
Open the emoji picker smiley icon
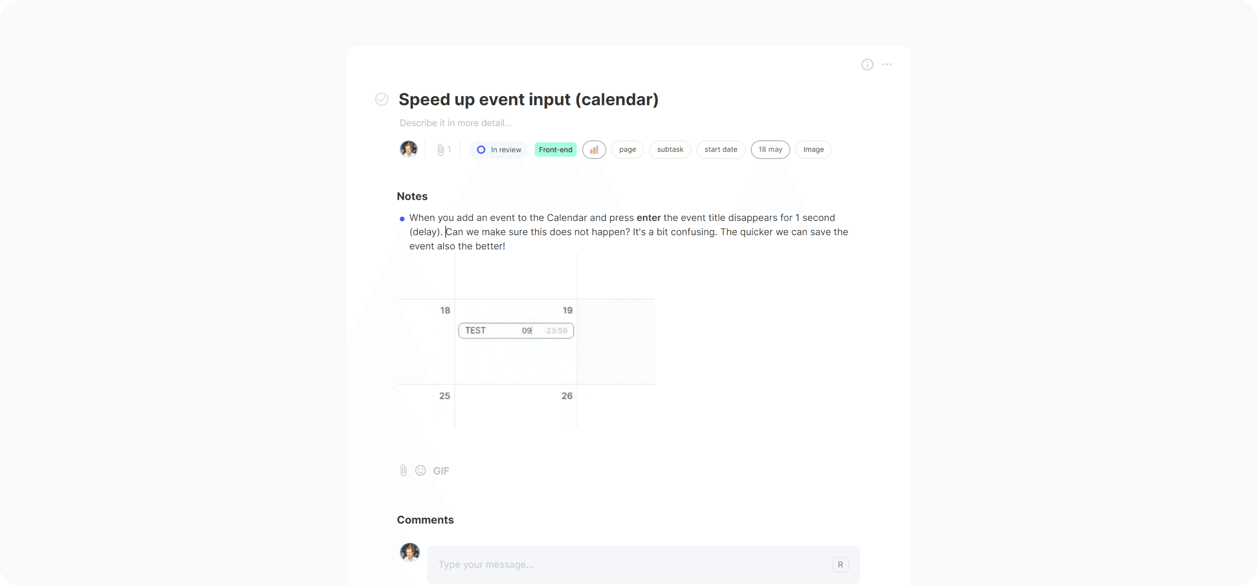421,471
